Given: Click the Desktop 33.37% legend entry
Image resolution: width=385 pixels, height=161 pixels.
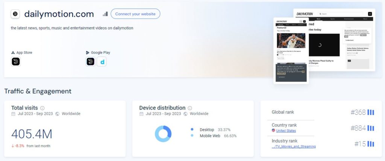Looking at the screenshot, I should (x=215, y=129).
